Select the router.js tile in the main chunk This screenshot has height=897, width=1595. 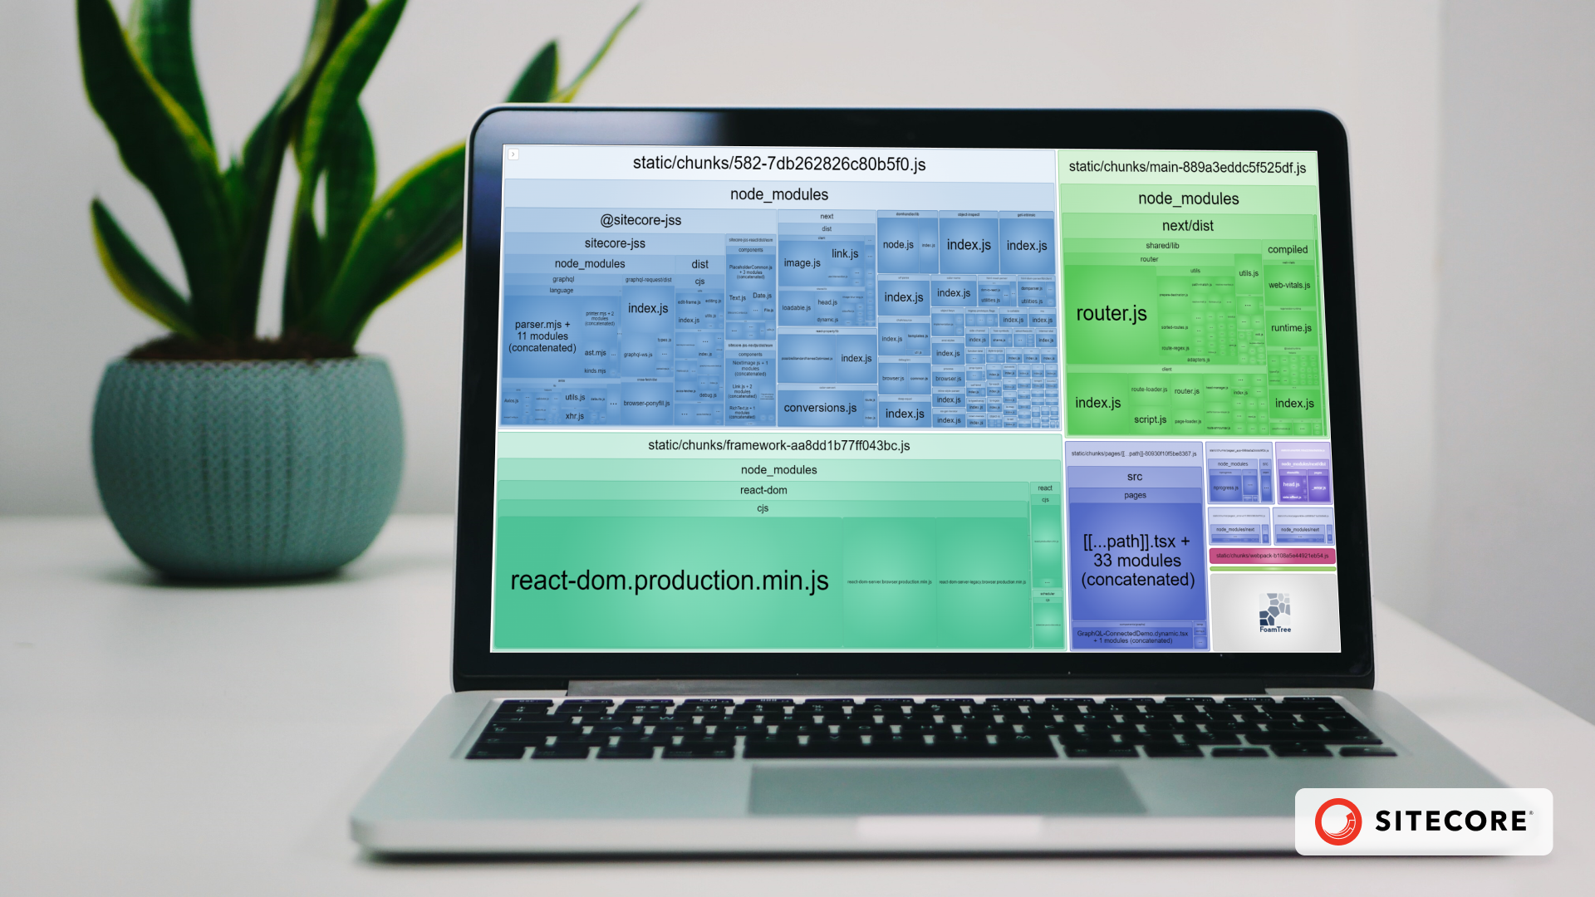point(1112,314)
